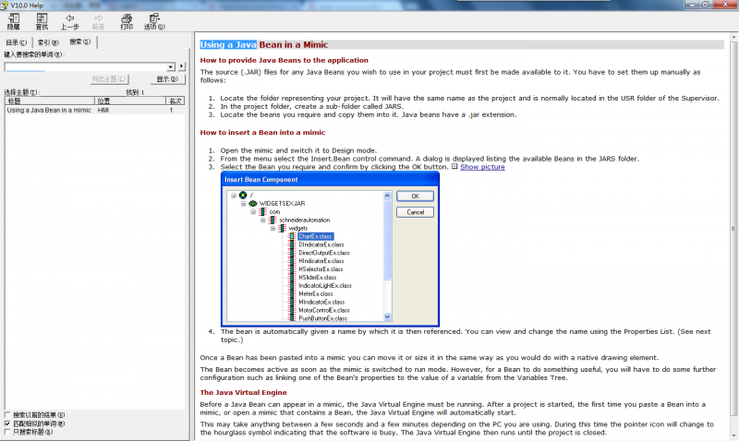Image resolution: width=739 pixels, height=441 pixels.
Task: Click heading 'How to provide Java Beans to the application'
Action: click(285, 60)
